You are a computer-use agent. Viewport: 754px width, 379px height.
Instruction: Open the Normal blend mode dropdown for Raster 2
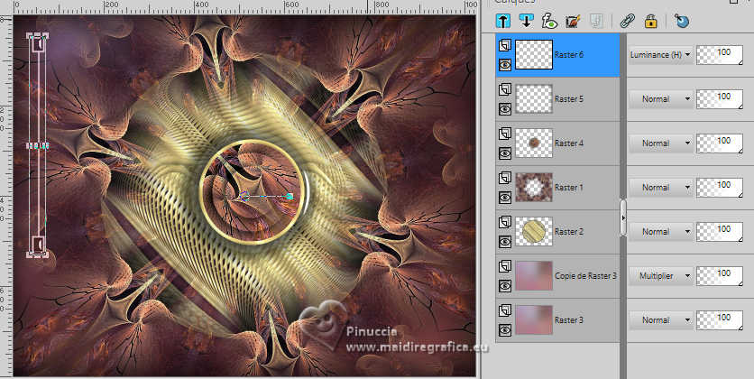pos(661,232)
